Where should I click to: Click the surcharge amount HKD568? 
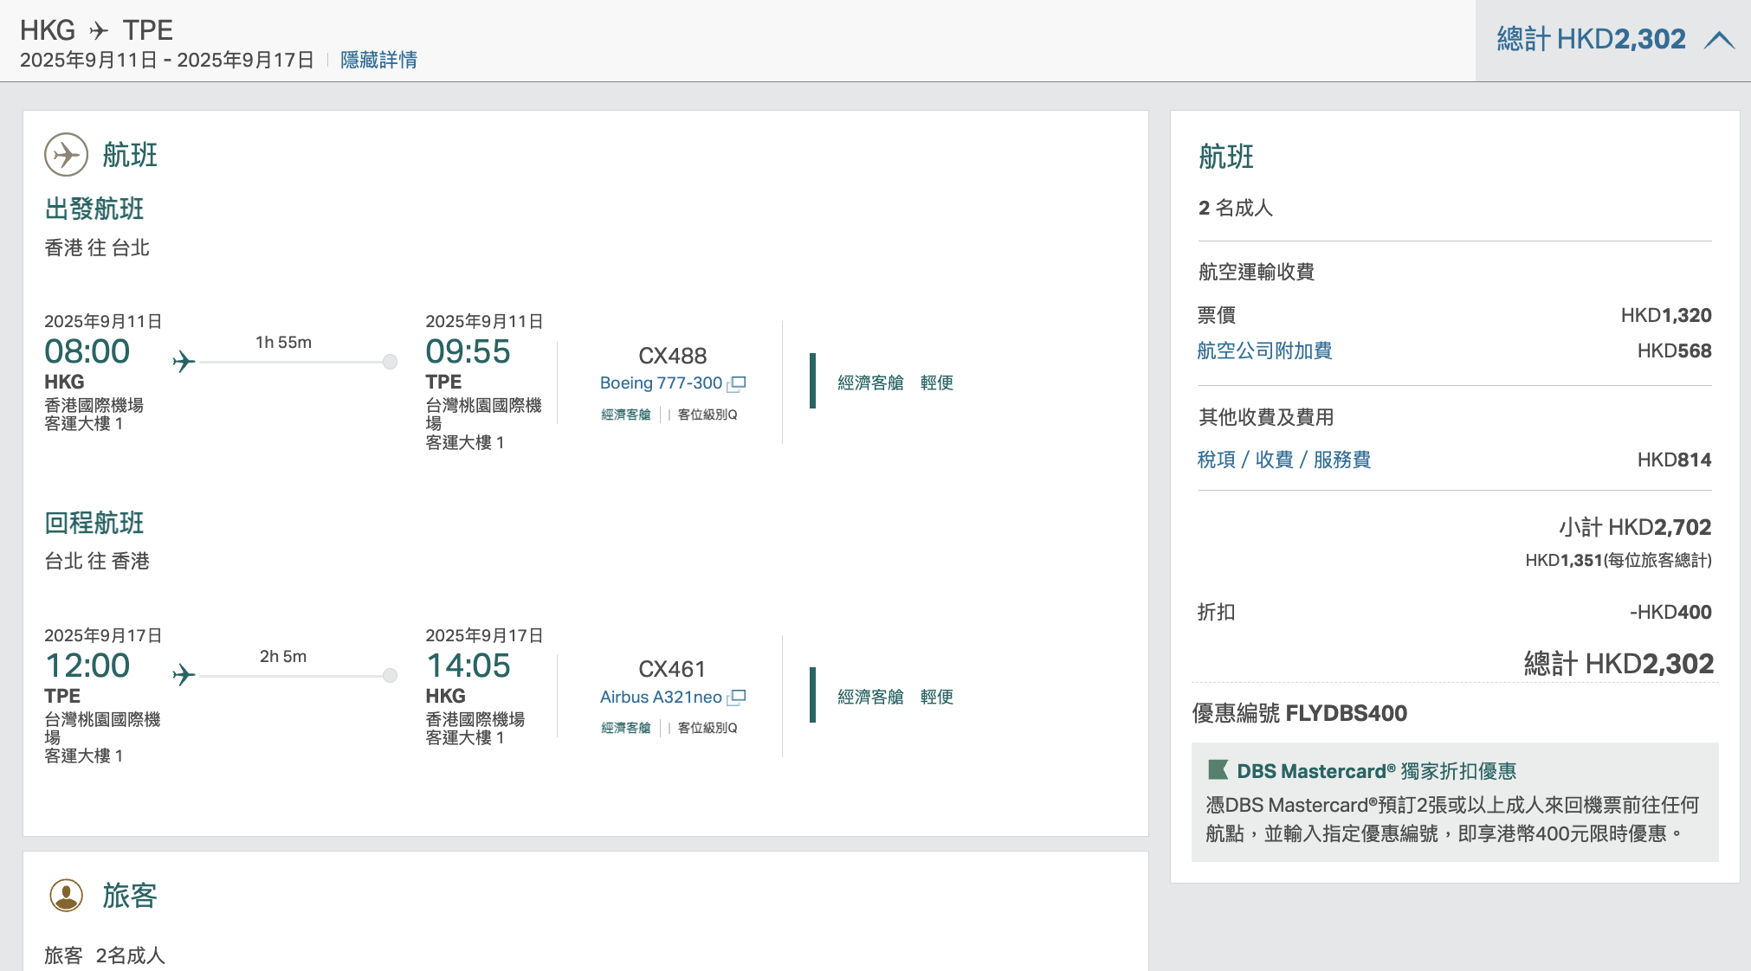click(x=1674, y=350)
